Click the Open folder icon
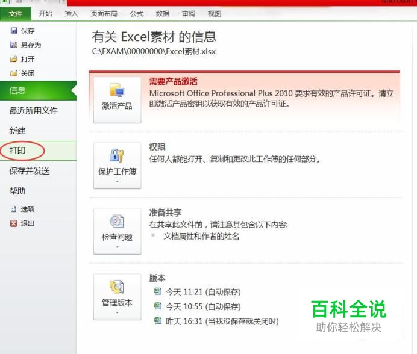Screen dimensions: 417x354 tap(14, 59)
